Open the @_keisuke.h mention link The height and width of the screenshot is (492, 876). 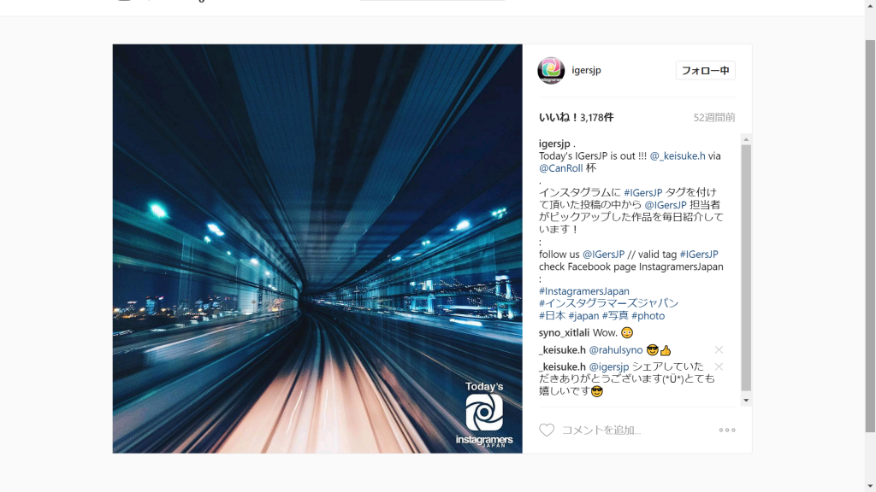tap(678, 155)
